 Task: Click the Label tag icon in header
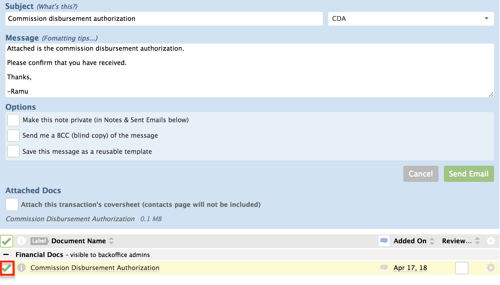(39, 241)
